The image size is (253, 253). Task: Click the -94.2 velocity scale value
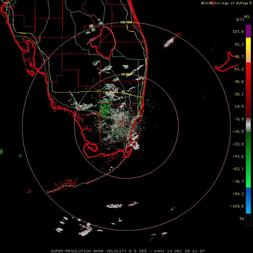238,194
